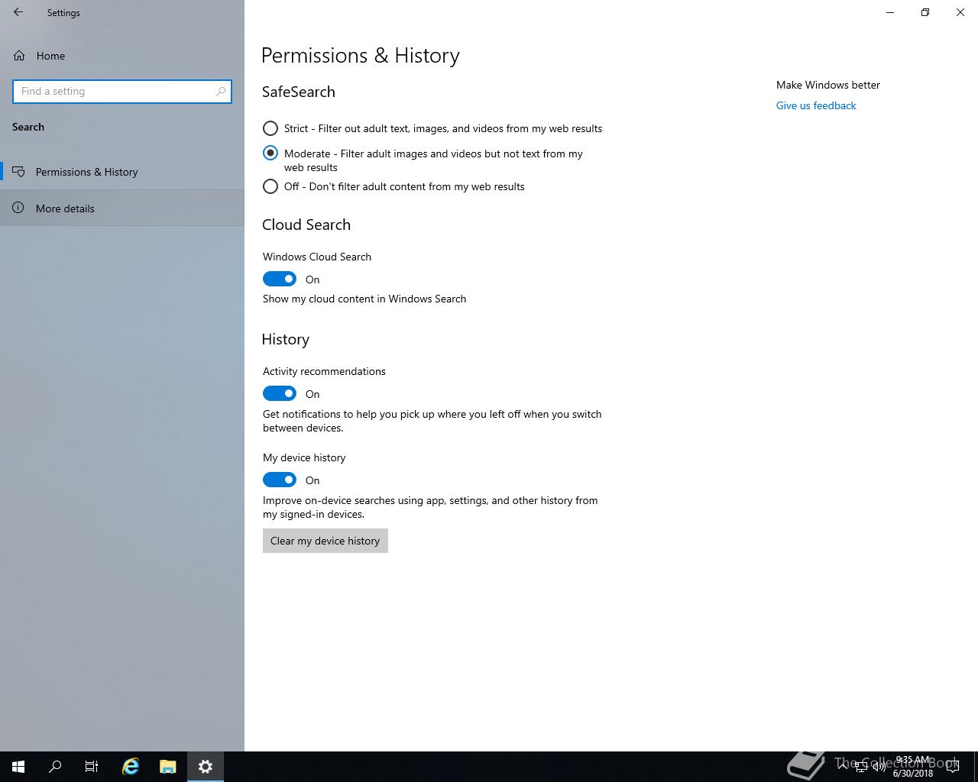Click the magnifier in Find a setting
The height and width of the screenshot is (782, 978).
click(x=221, y=91)
